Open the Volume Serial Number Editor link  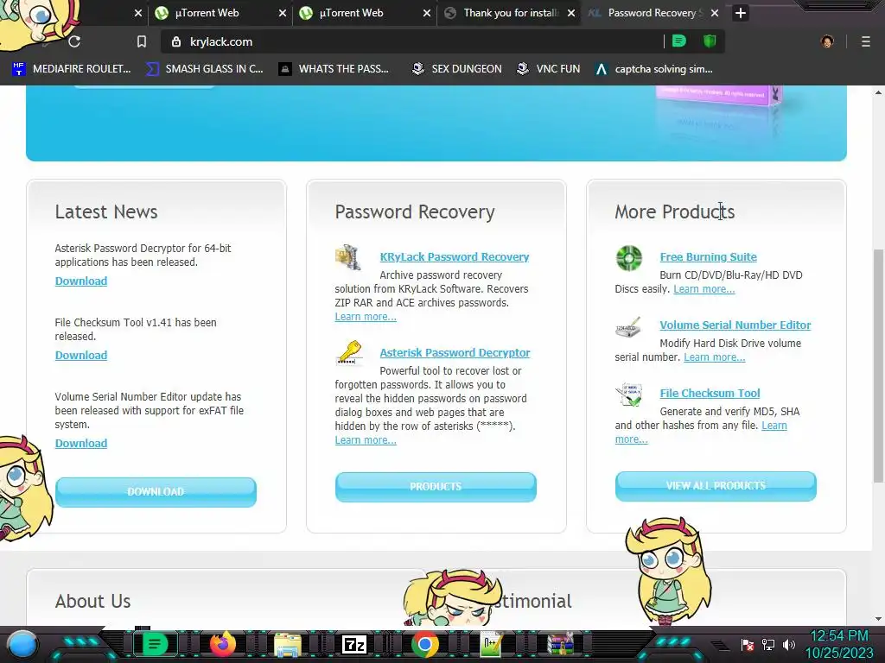[x=735, y=325]
